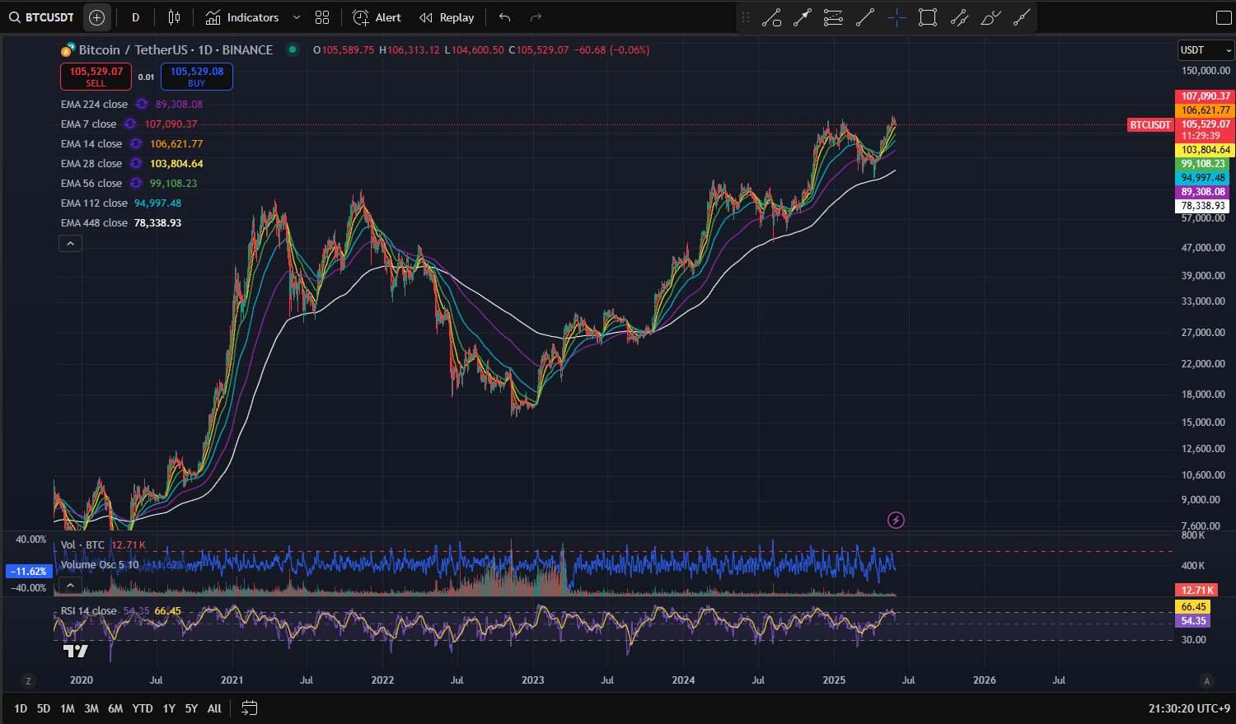This screenshot has width=1236, height=724.
Task: Toggle fullscreen layout square icon
Action: (x=1224, y=17)
